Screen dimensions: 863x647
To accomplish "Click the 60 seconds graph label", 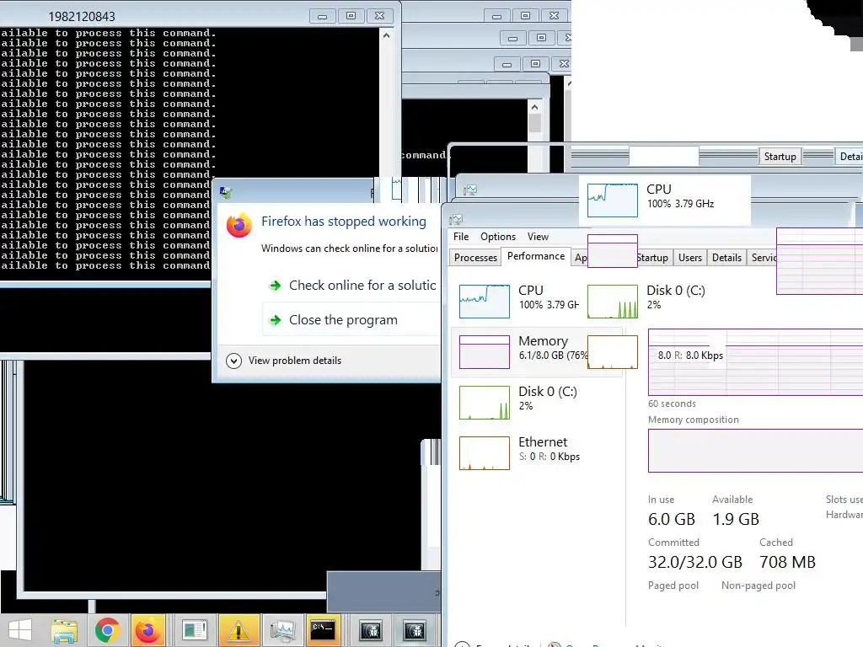I will (672, 404).
